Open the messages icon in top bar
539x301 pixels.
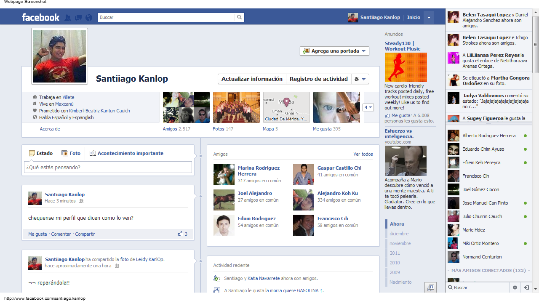tap(78, 17)
